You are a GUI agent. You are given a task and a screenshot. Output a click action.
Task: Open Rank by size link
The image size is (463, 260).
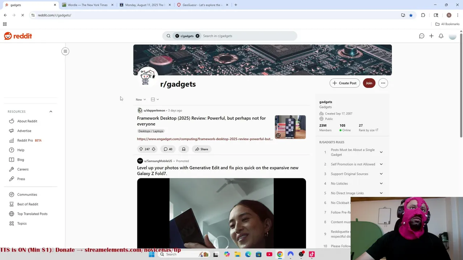(368, 130)
